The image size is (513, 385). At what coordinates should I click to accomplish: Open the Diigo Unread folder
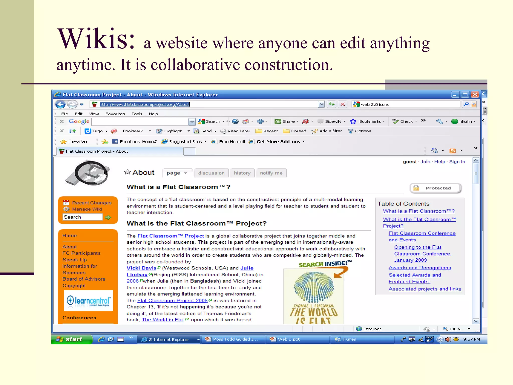point(295,131)
